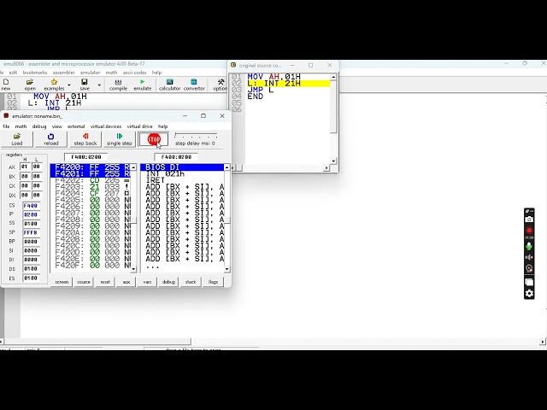Image resolution: width=547 pixels, height=410 pixels.
Task: Click the compile toolbar icon
Action: click(118, 84)
